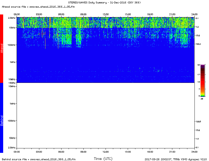
Task: Click the 16MHz label between the panels
Action: pos(12,83)
